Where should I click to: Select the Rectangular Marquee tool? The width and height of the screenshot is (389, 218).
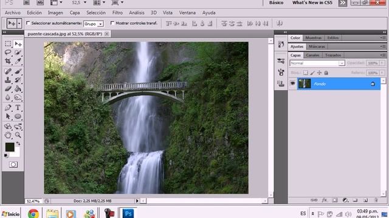click(8, 44)
